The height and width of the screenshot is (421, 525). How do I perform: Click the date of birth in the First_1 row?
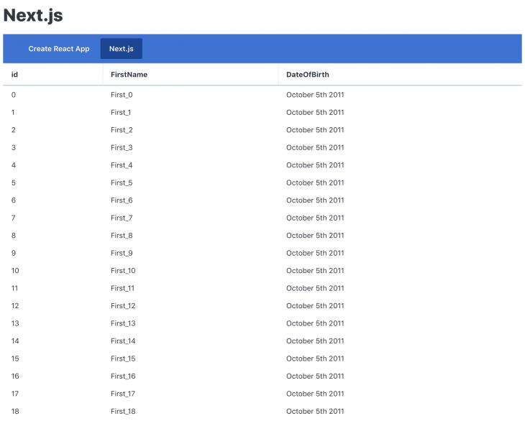coord(315,113)
